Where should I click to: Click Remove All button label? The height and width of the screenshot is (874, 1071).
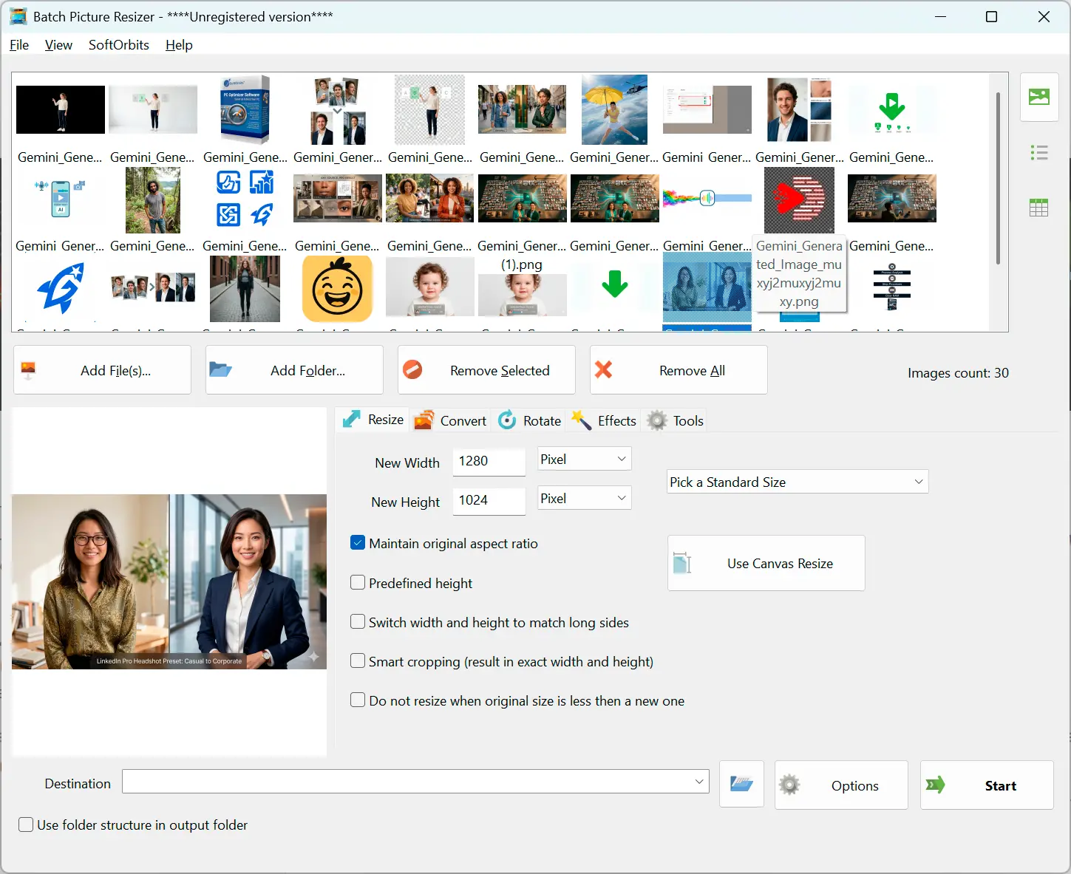click(692, 371)
